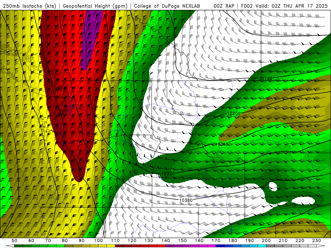Click the 10140 height contour label

pos(265,79)
